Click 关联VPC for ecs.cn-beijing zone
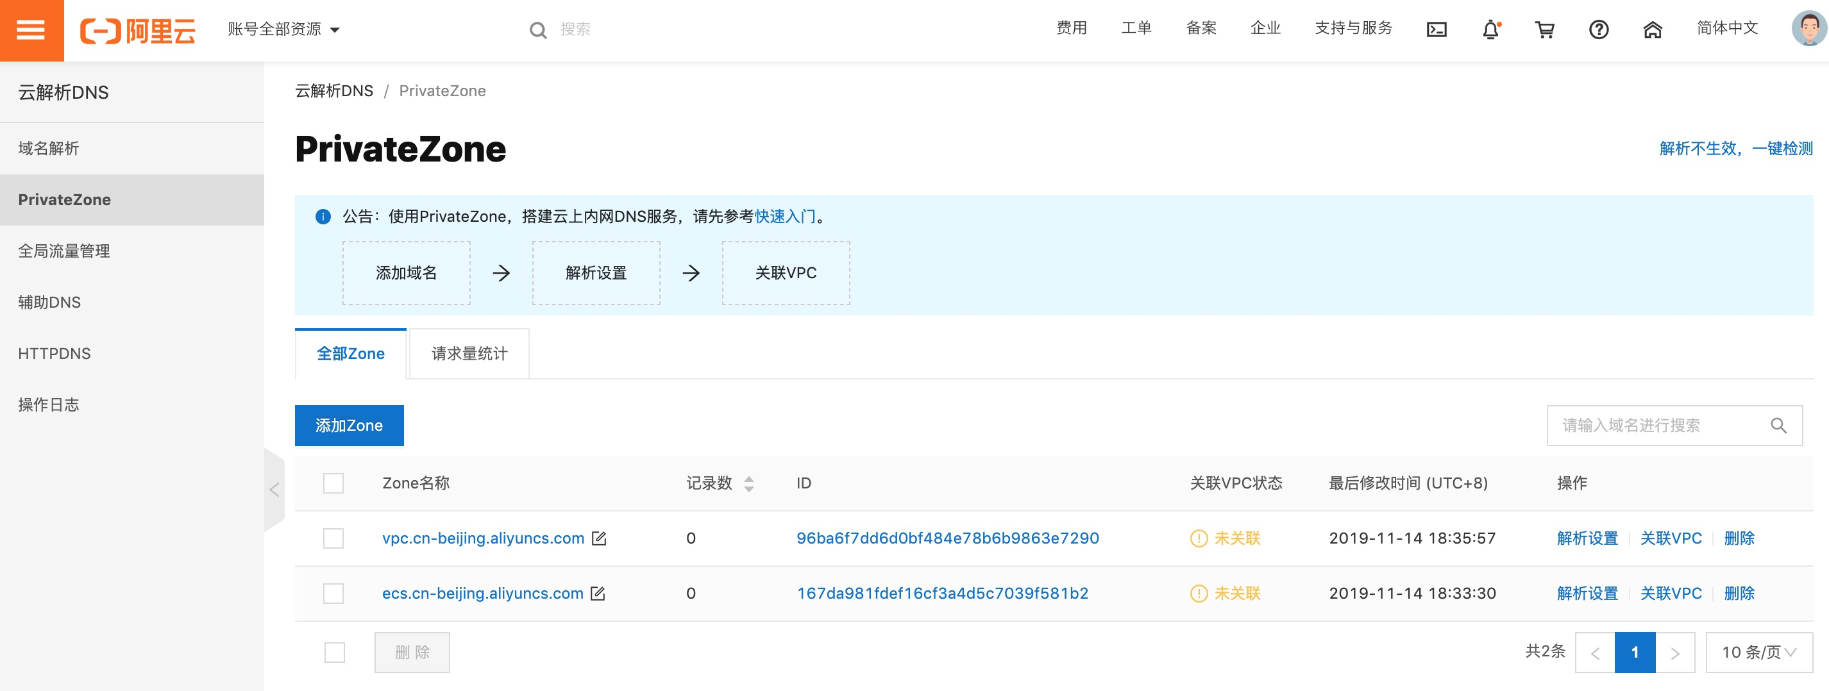The height and width of the screenshot is (691, 1829). coord(1671,594)
